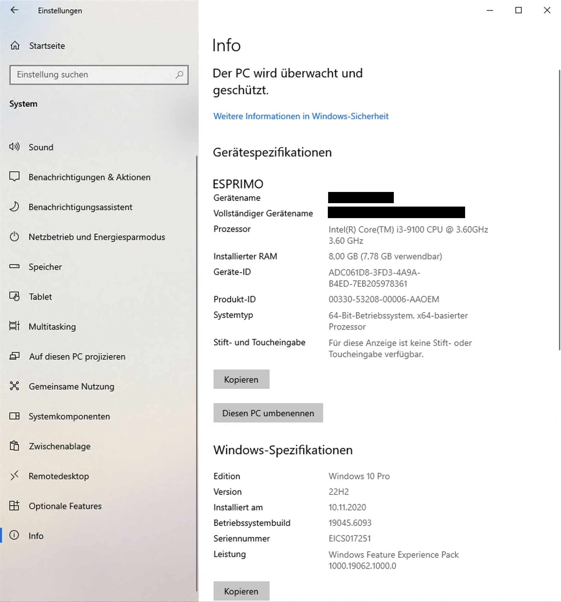The image size is (561, 602).
Task: Click Kopieren under Gerätespezifikationen
Action: point(241,379)
